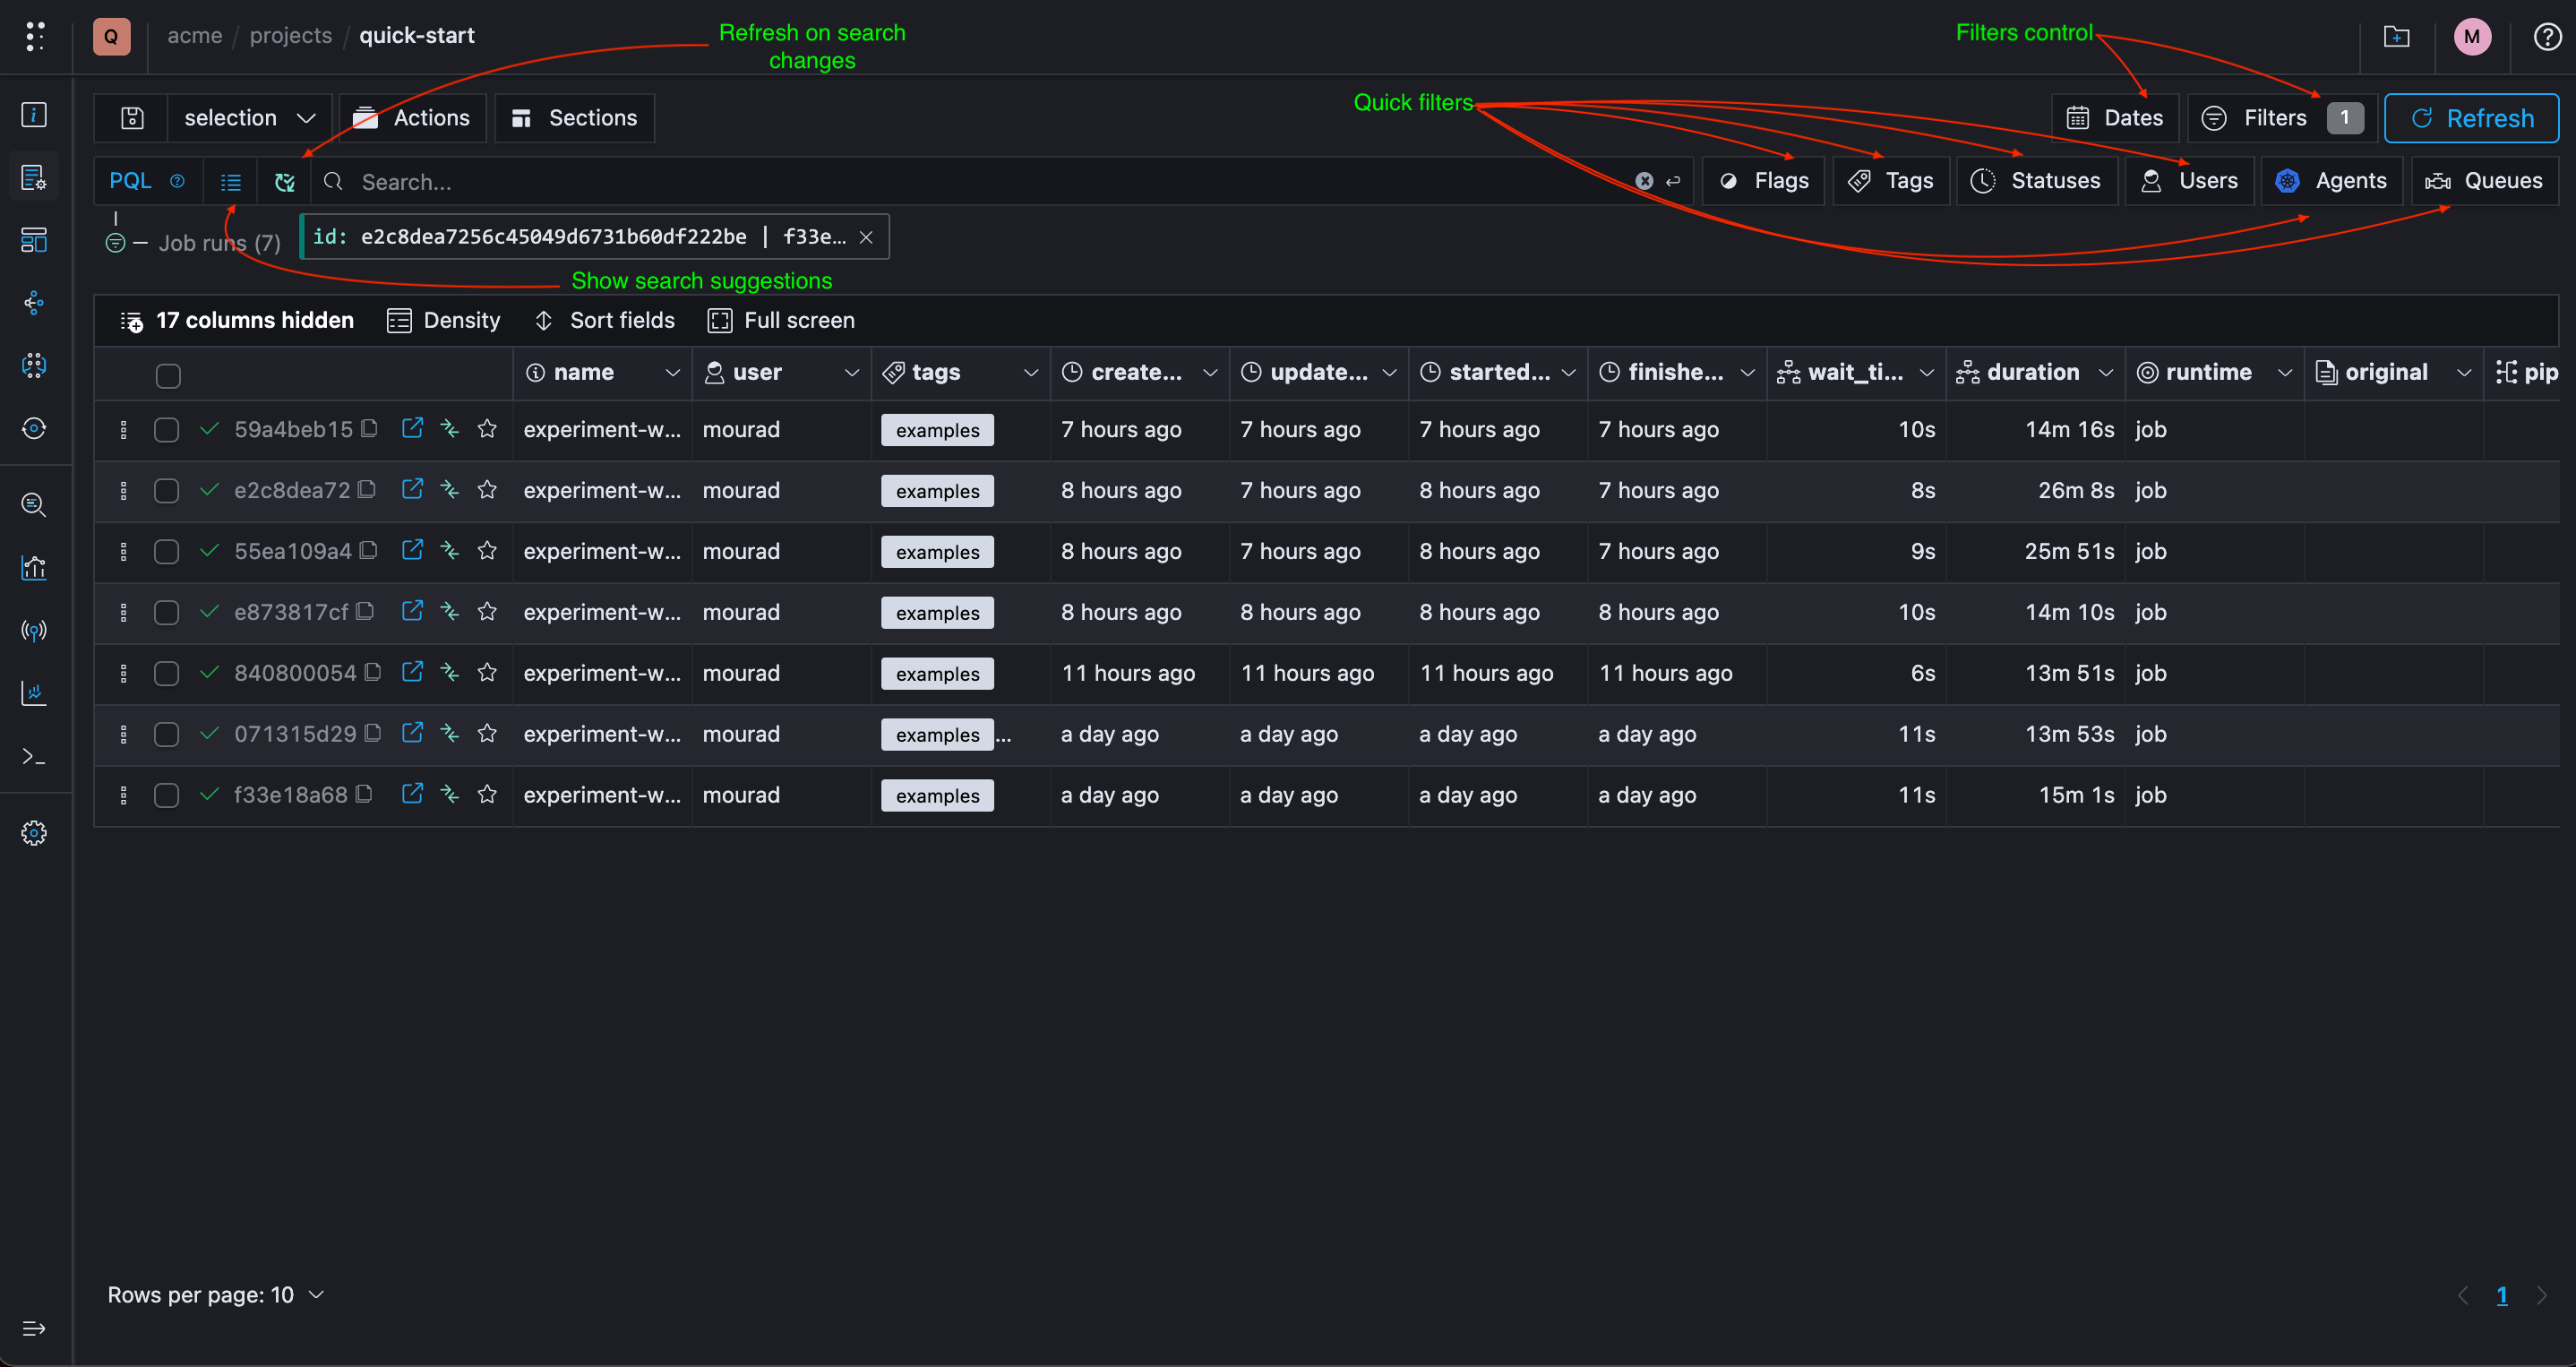Select checkbox for run f33e18a68
2576x1367 pixels.
coord(166,796)
